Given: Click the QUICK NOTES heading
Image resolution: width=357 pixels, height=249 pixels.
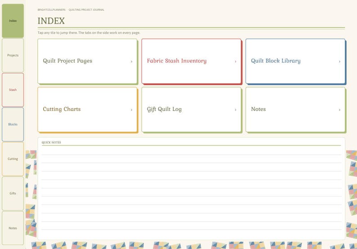Looking at the screenshot, I should 51,143.
